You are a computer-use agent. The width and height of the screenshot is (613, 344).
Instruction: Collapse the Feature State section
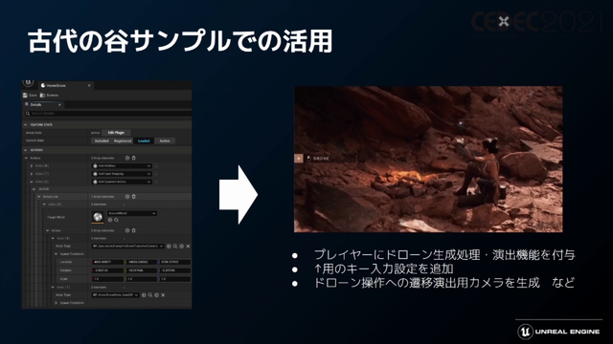(x=26, y=125)
